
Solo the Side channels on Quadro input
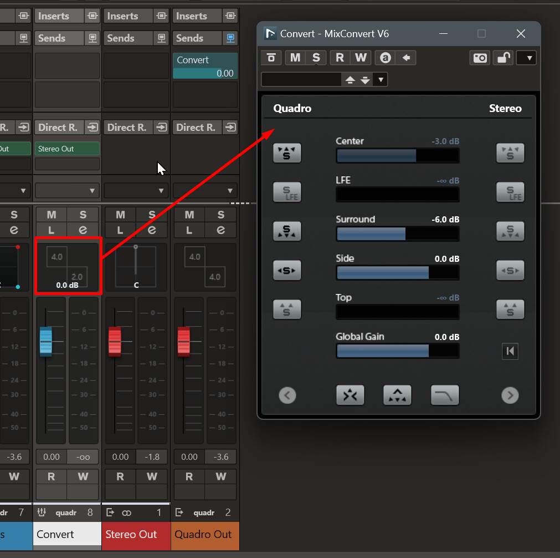[287, 271]
